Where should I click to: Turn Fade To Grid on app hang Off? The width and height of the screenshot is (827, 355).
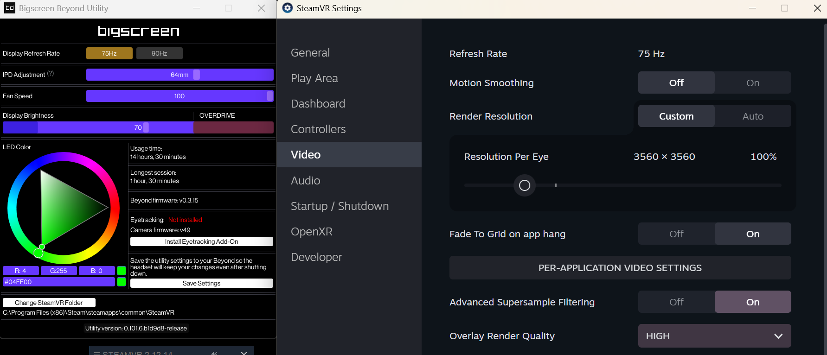click(x=676, y=234)
